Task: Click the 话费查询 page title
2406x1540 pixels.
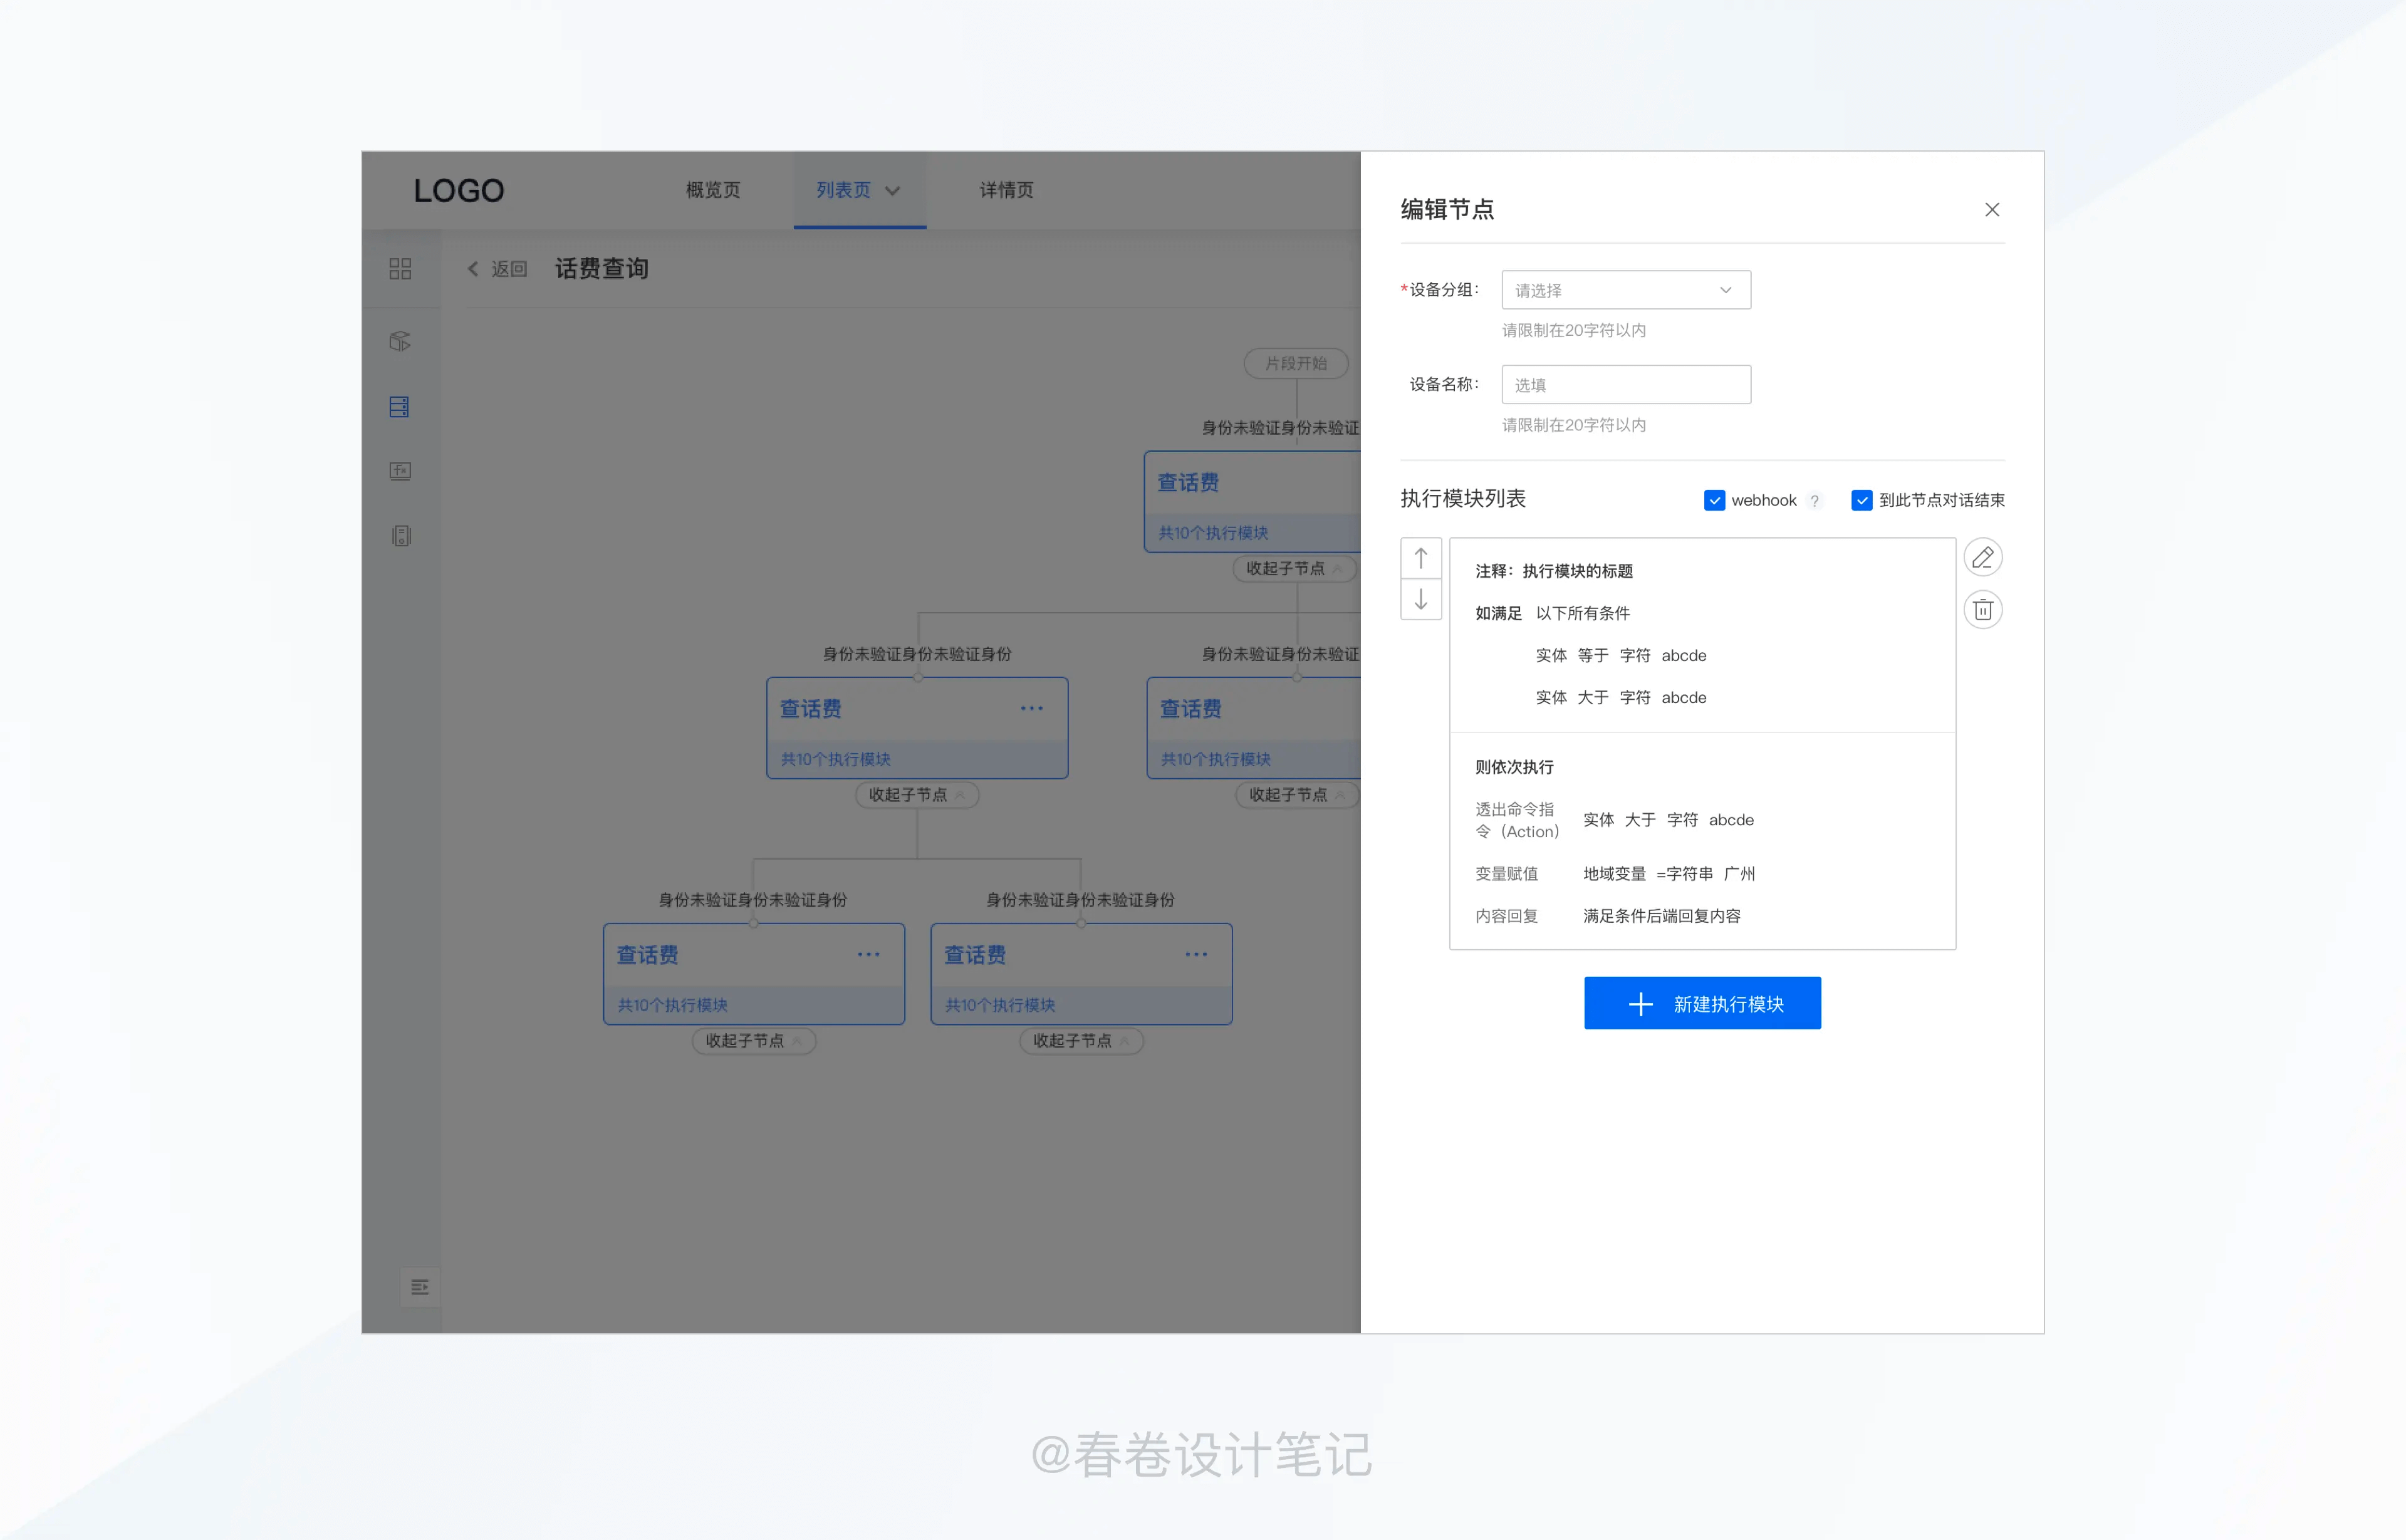Action: (x=601, y=269)
